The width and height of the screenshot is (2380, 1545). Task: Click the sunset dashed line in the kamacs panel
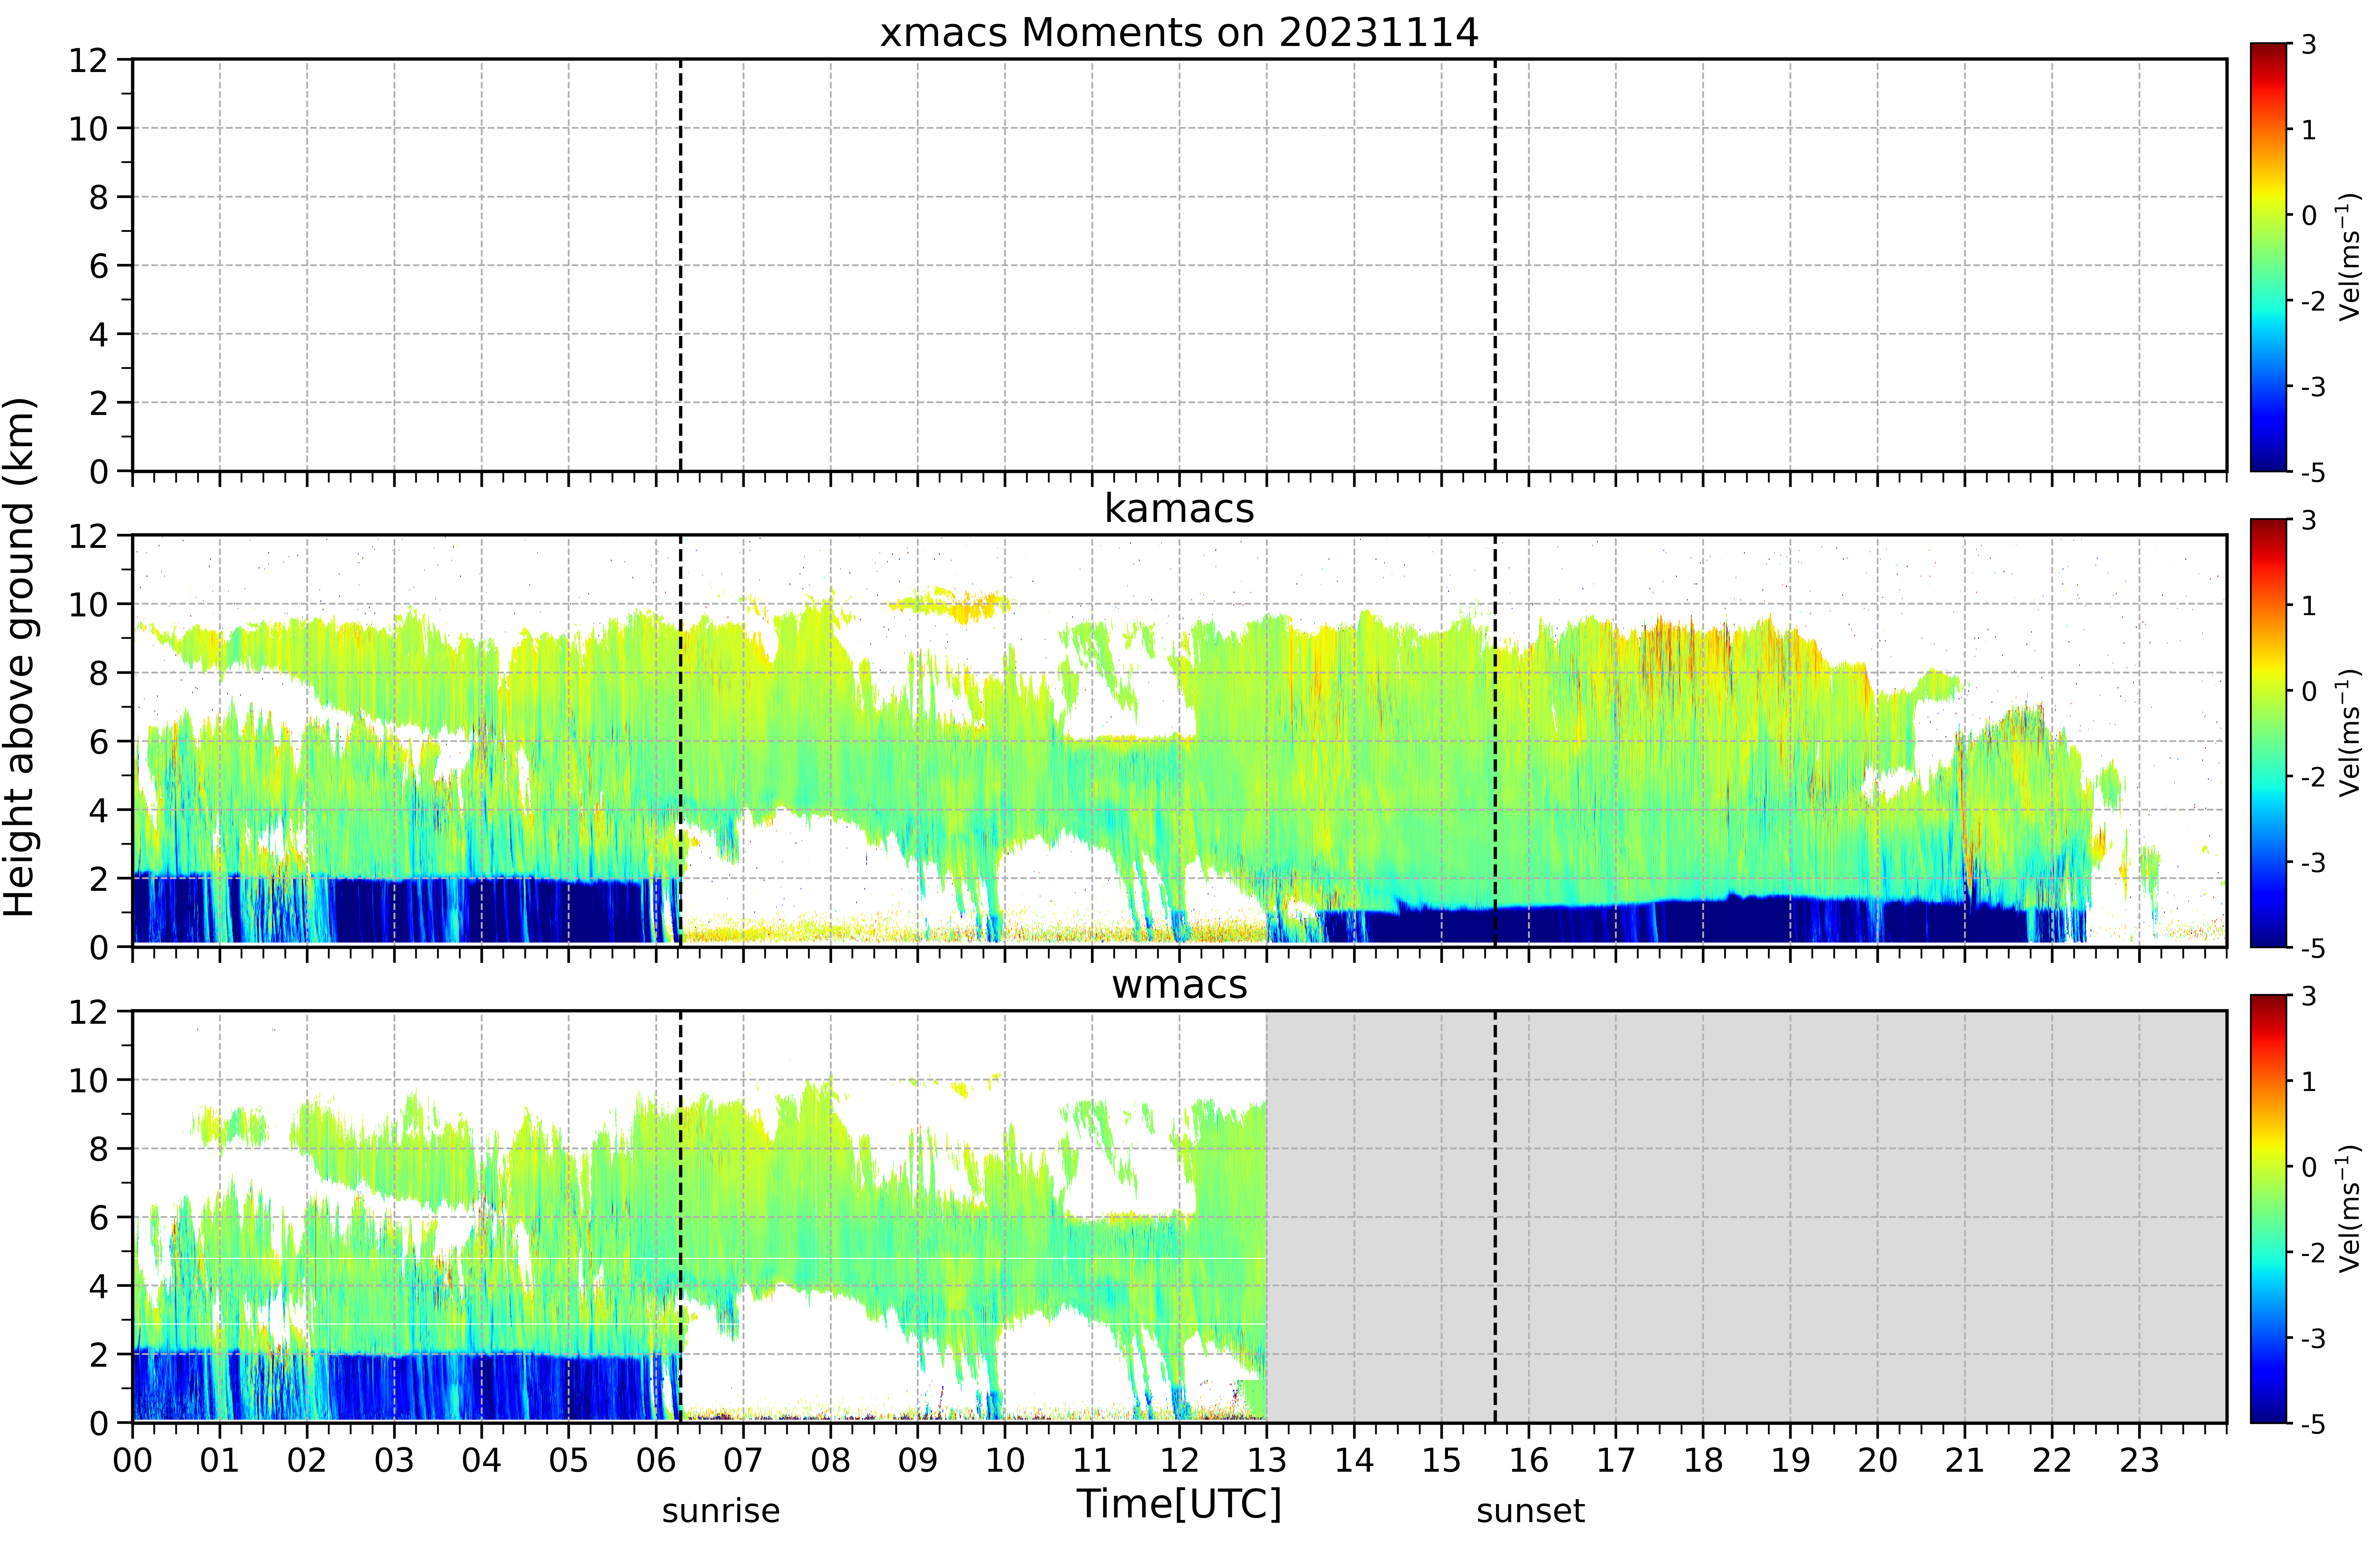(x=1495, y=741)
